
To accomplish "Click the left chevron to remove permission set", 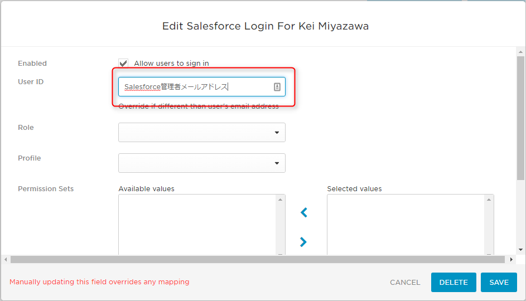I will [303, 212].
